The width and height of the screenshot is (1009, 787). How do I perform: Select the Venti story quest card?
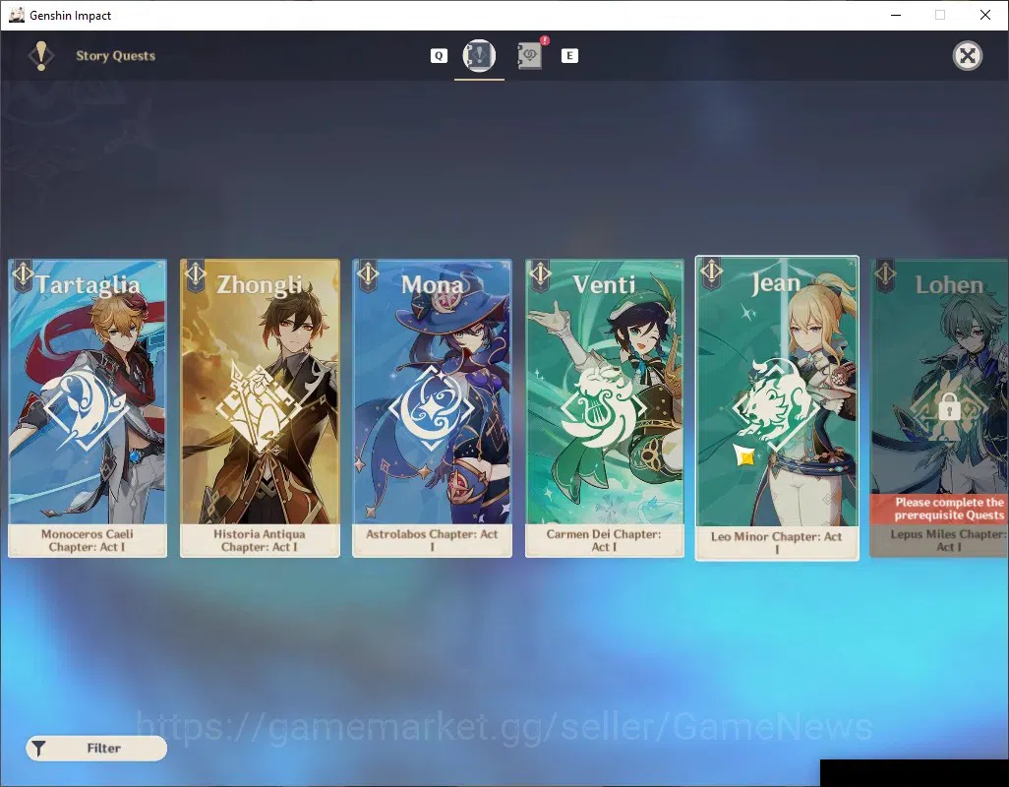point(605,408)
